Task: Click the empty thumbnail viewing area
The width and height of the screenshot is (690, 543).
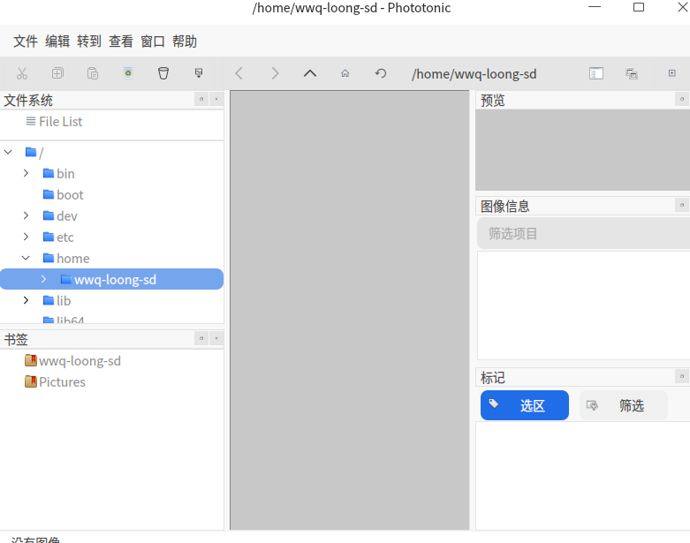Action: [x=350, y=310]
